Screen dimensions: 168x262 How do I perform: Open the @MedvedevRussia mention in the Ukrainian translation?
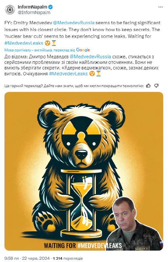click(x=90, y=57)
